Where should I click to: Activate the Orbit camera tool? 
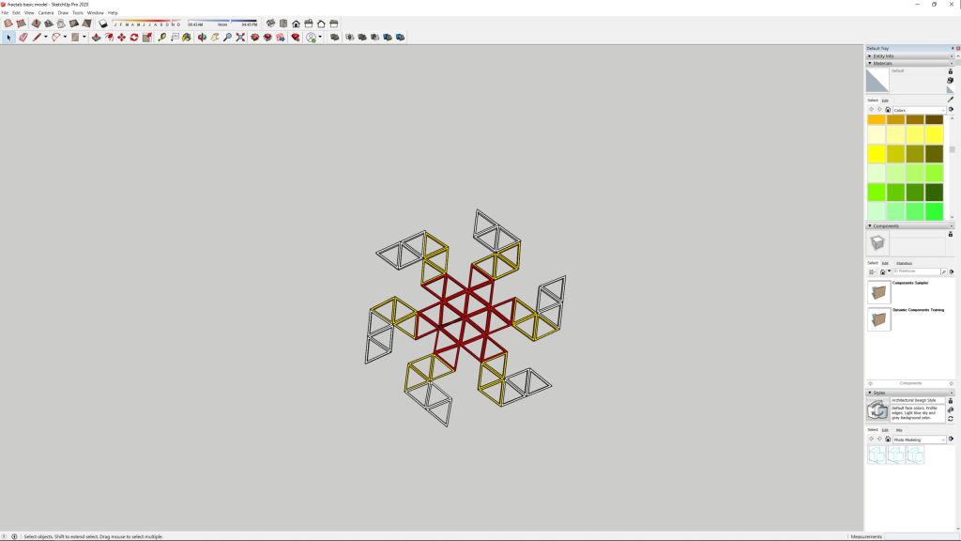[201, 38]
